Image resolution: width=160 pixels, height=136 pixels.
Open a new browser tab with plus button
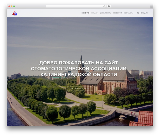[152, 7]
